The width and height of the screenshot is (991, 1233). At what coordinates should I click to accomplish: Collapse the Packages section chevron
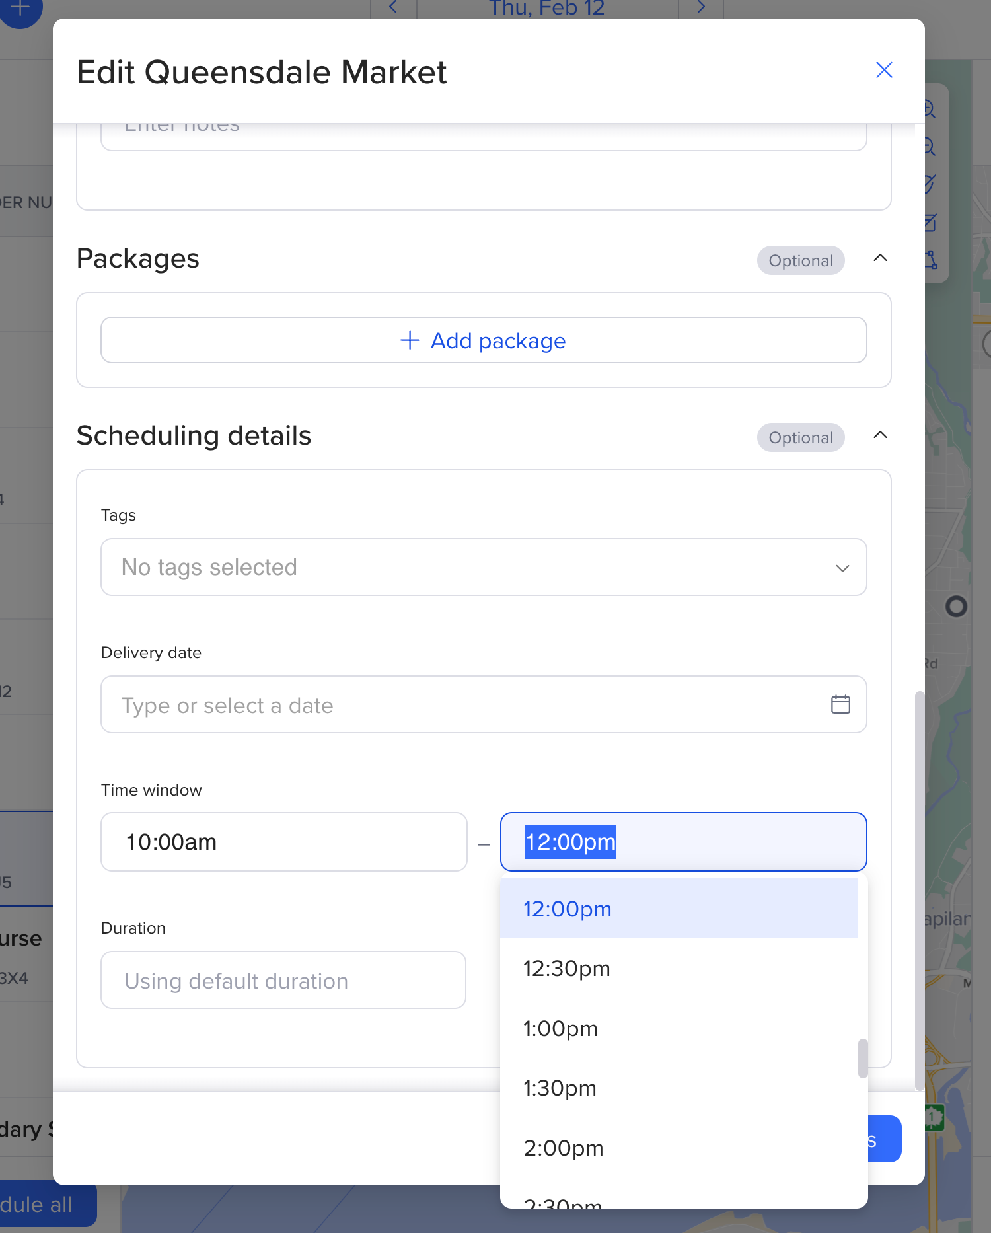point(880,258)
